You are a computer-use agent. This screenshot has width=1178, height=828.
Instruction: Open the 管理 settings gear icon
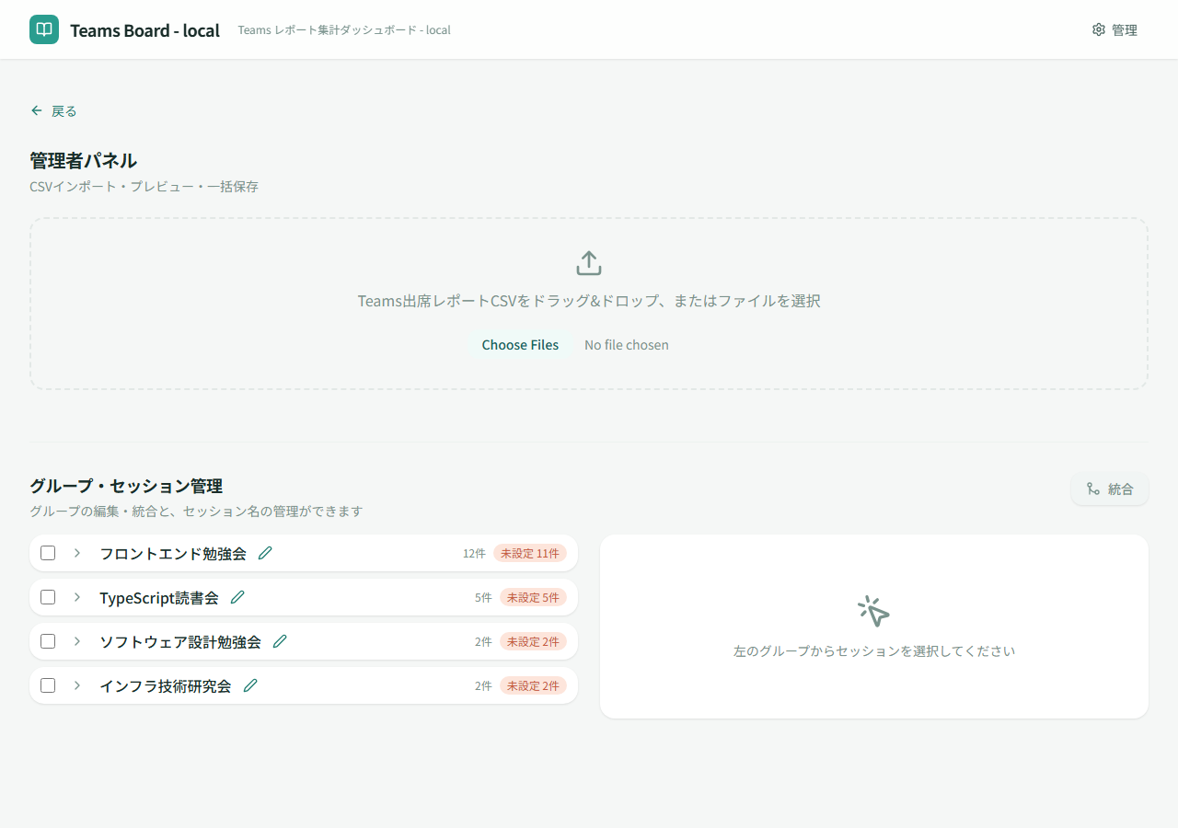pos(1098,29)
